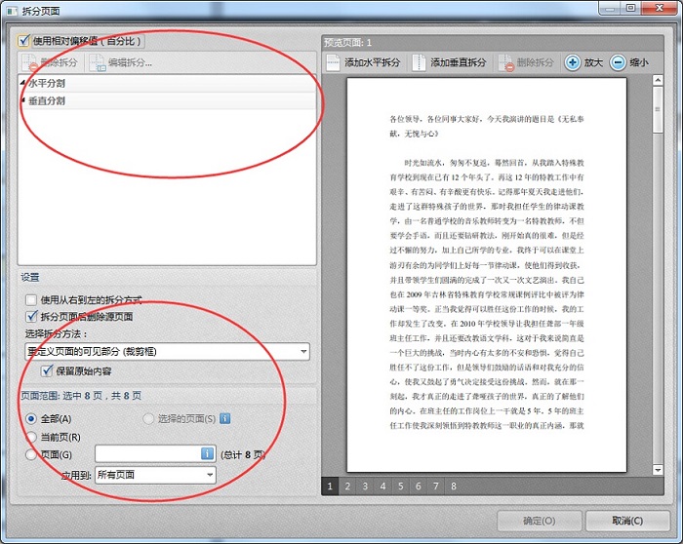Zoom in with the 放大 plus icon
This screenshot has width=683, height=544.
[573, 62]
